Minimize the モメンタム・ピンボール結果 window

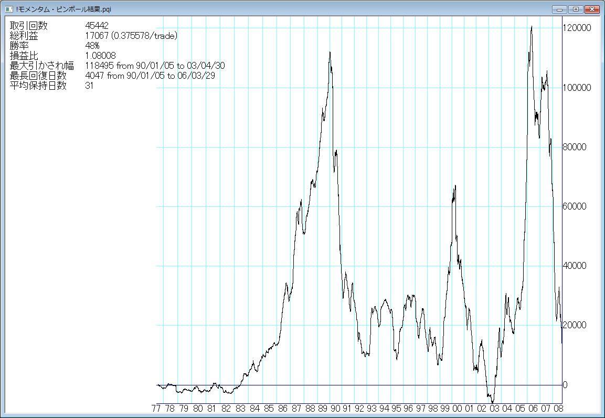(x=560, y=9)
